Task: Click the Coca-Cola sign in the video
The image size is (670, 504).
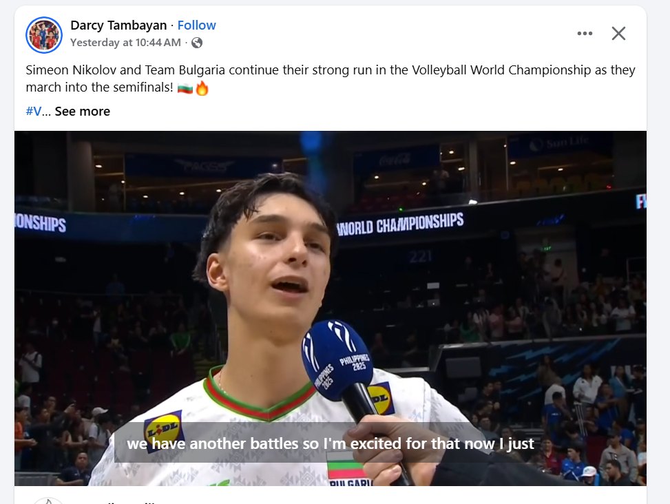Action: [395, 160]
